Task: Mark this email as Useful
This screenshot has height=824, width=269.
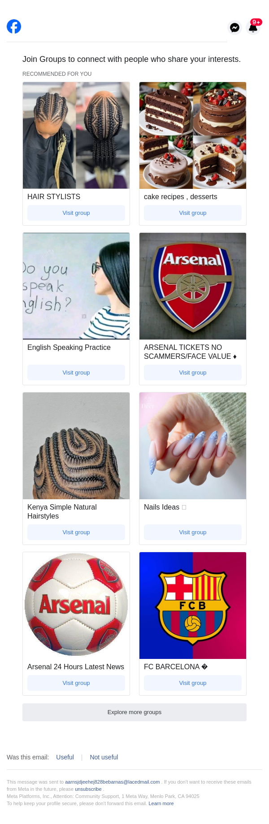Action: 65,757
